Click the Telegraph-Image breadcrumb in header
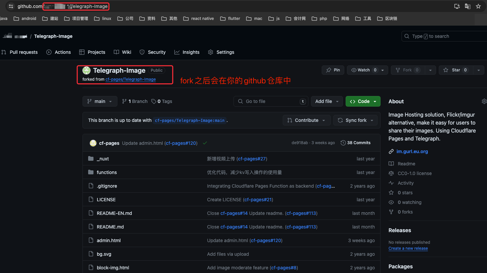The width and height of the screenshot is (487, 273). [x=53, y=36]
